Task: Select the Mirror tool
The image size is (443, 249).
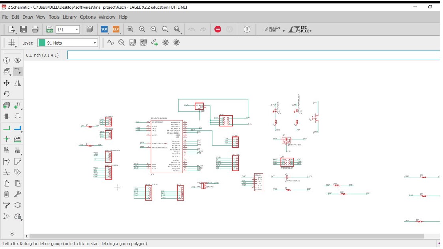Action: (17, 83)
